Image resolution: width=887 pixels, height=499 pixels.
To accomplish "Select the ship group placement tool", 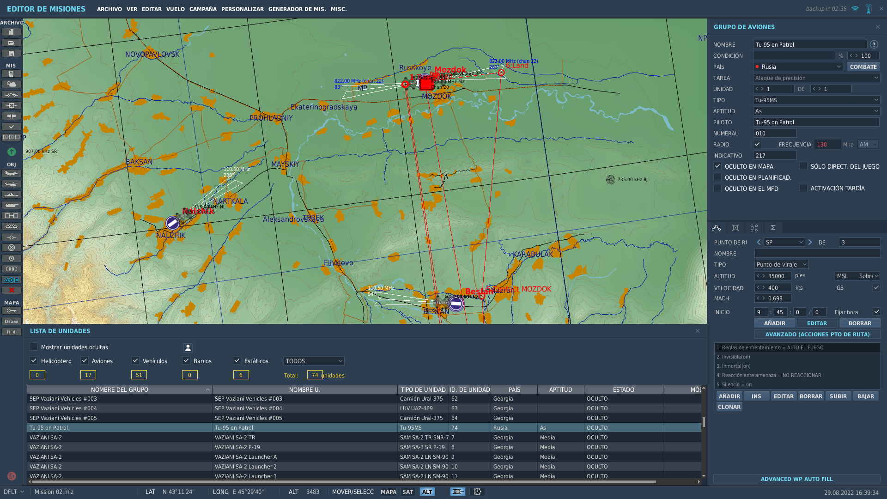I will click(12, 195).
